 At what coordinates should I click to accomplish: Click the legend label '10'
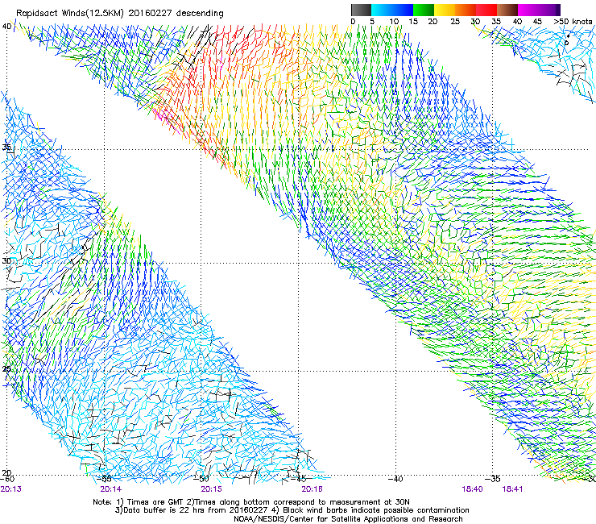394,22
